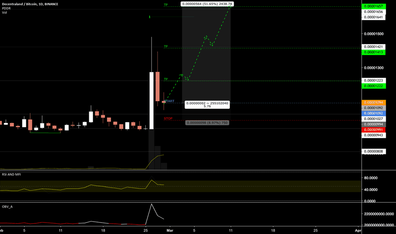
Task: Select the red STOP label
Action: (x=168, y=118)
